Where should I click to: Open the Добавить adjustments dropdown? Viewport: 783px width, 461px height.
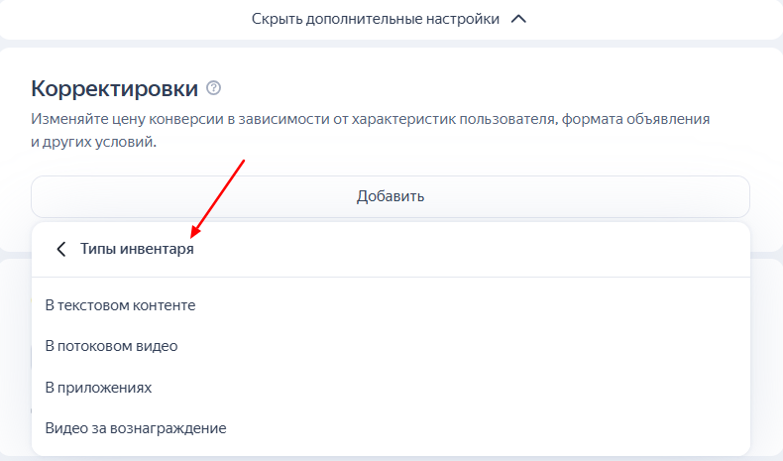point(391,196)
